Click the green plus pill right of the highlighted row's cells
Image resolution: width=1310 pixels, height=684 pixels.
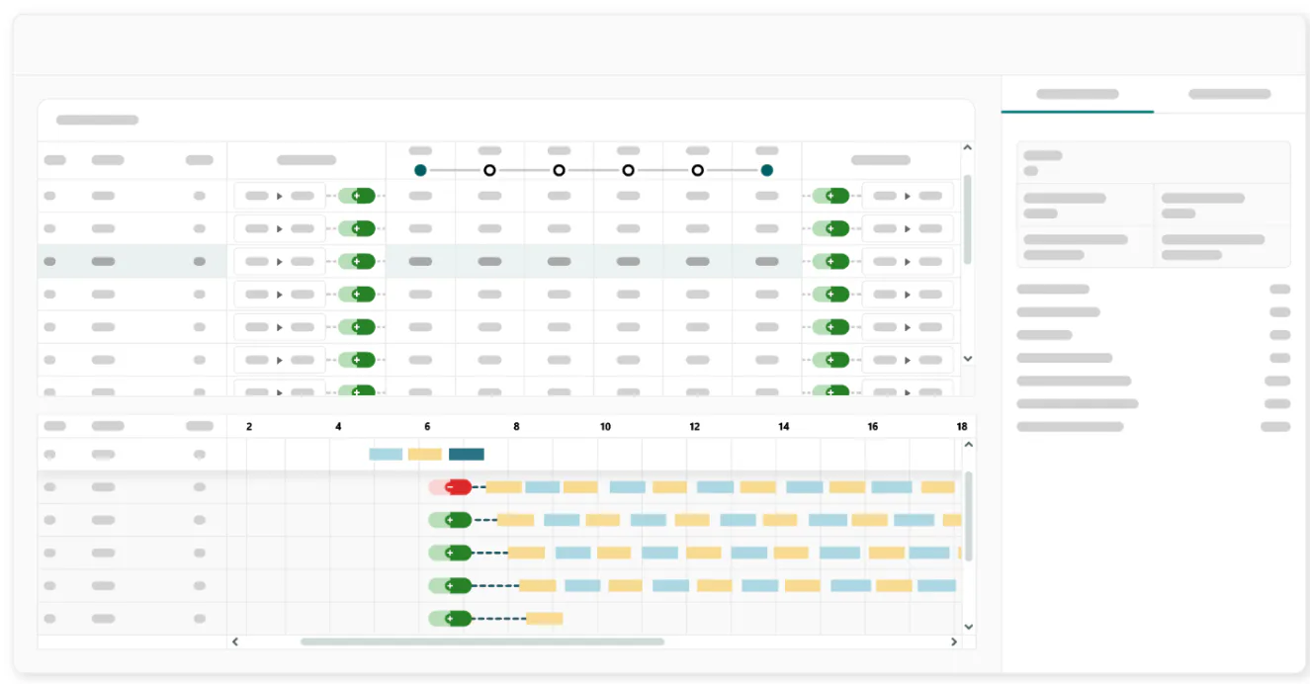point(836,262)
